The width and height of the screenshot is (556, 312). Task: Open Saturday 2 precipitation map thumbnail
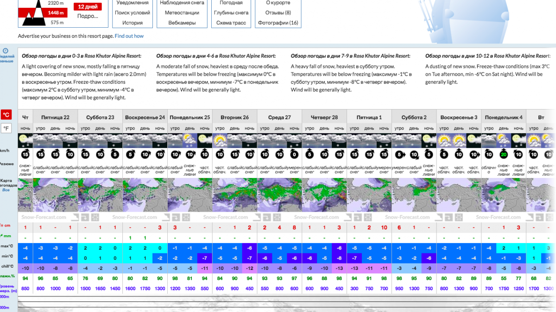[414, 195]
